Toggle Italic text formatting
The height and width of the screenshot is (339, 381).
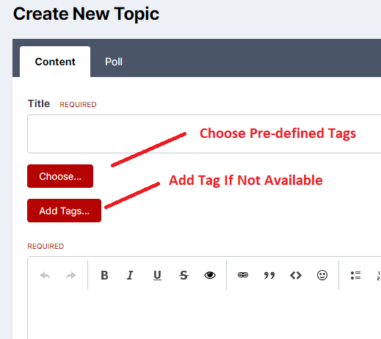(130, 275)
